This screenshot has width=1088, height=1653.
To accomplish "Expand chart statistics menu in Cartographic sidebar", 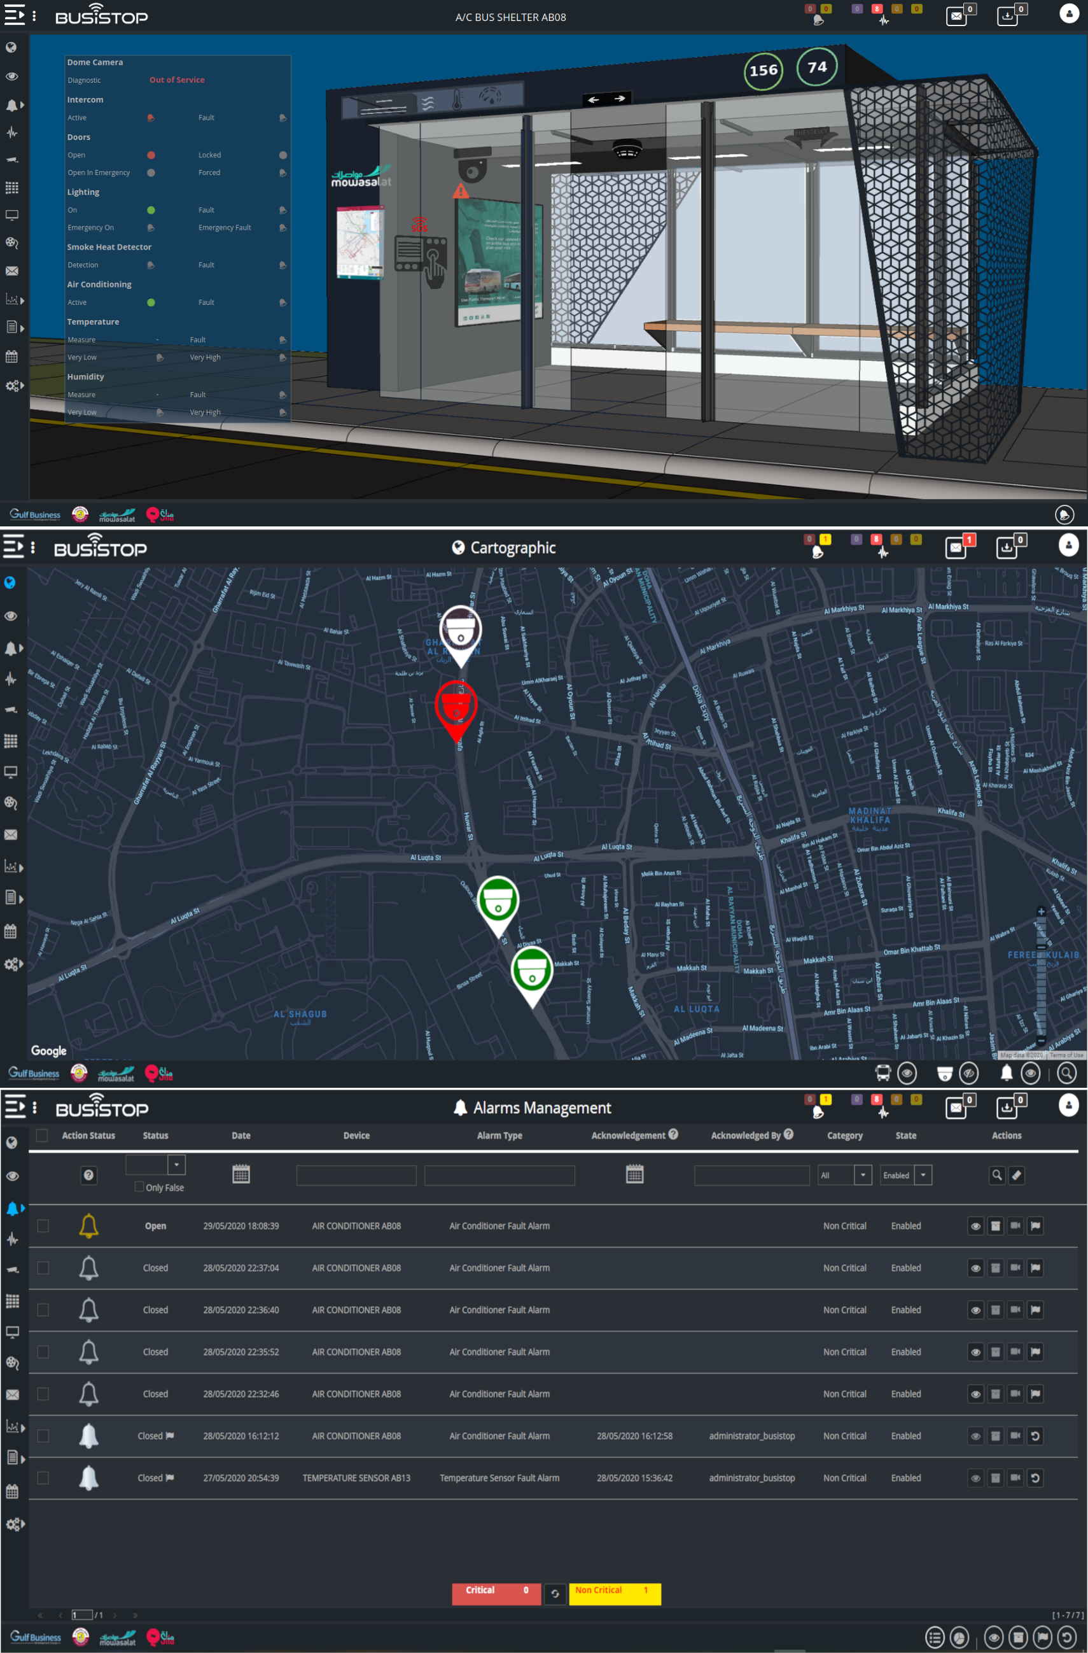I will click(14, 866).
